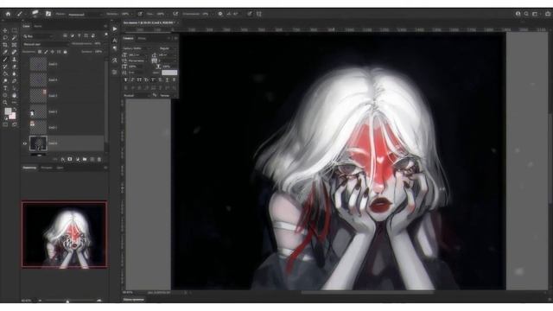
Task: Open the collapsed Character panel icon
Action: click(115, 41)
